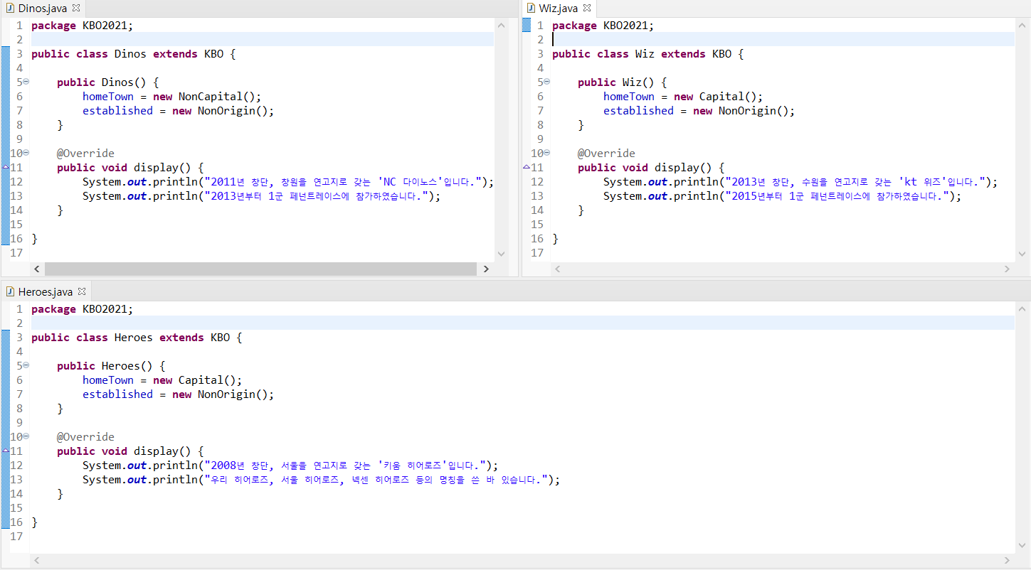Click the '키움 히어로즈' string in Heroes.java
Viewport: 1031px width, 570px height.
411,465
